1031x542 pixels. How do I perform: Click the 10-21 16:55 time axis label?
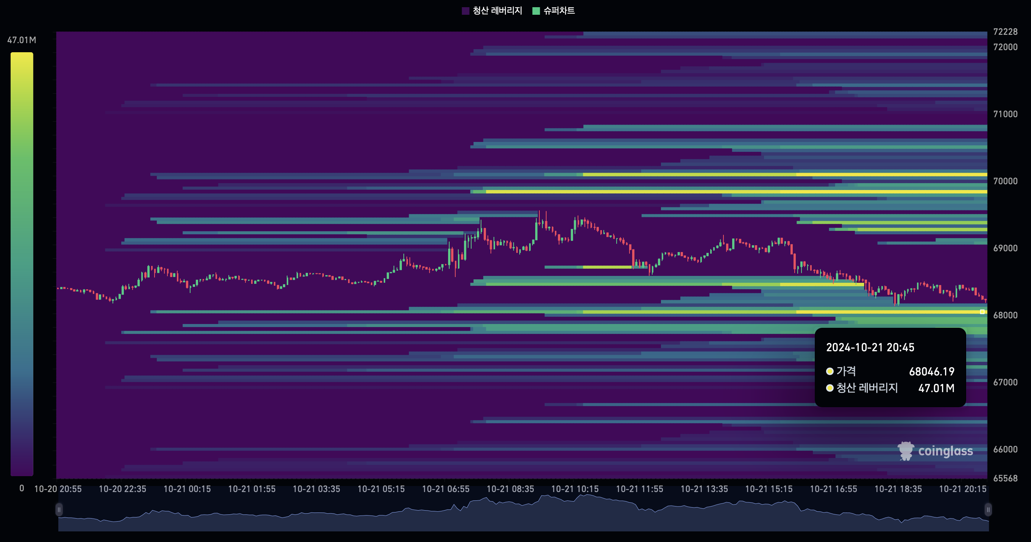coord(833,489)
